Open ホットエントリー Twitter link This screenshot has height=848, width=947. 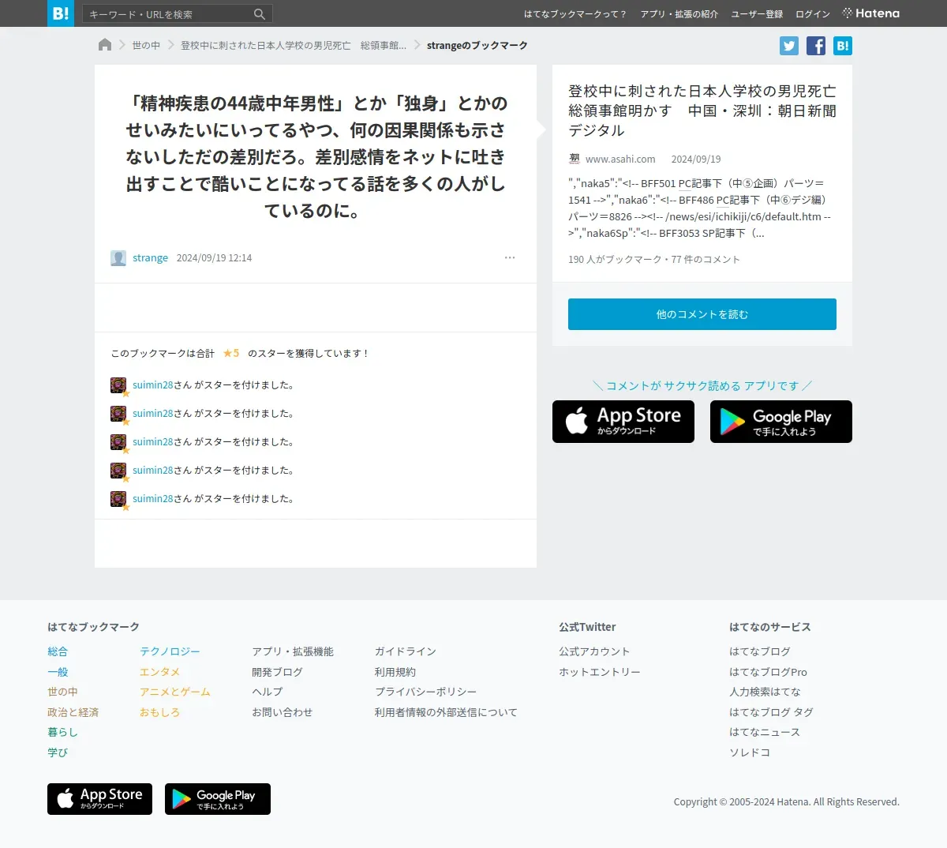[600, 672]
